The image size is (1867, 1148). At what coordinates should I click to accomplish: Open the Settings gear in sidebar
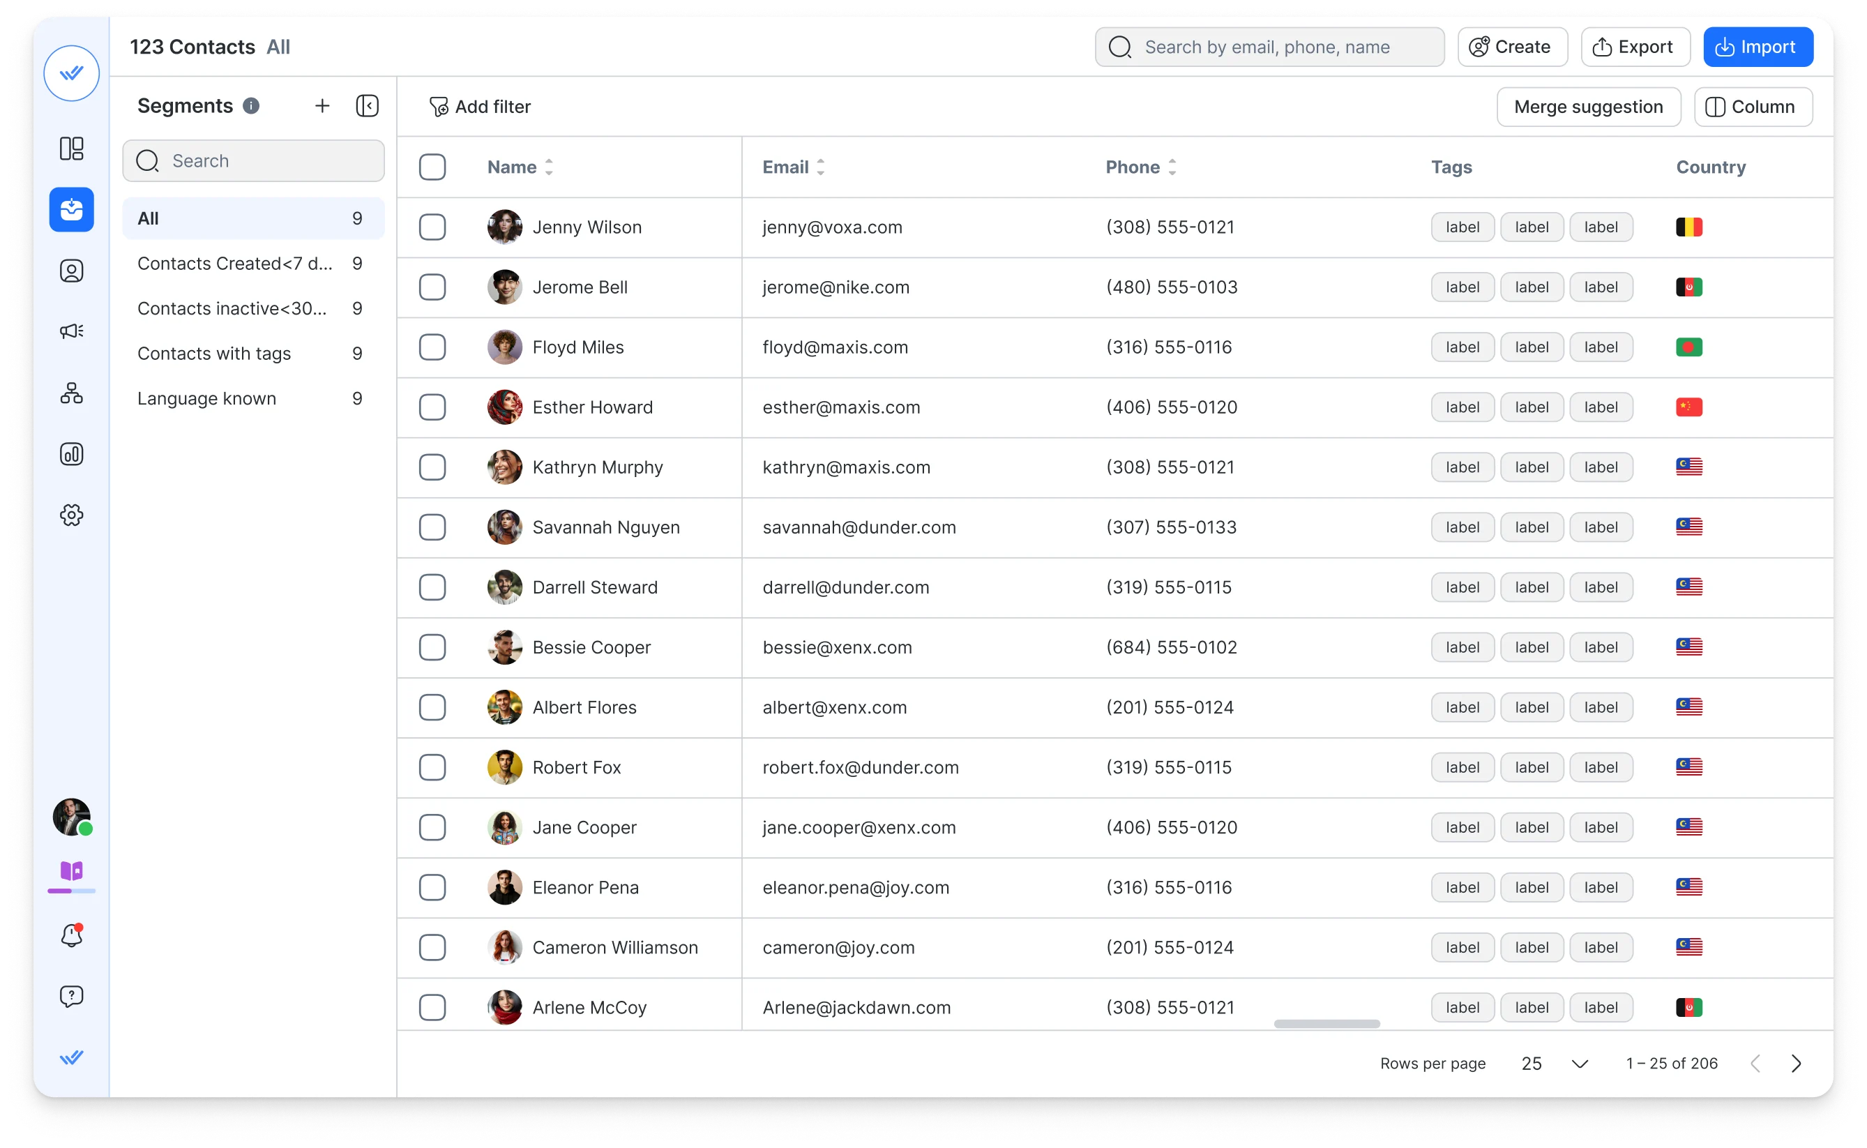71,515
